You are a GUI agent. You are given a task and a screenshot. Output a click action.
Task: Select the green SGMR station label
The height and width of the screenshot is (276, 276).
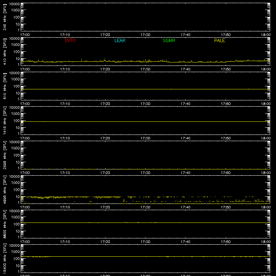tap(169, 40)
